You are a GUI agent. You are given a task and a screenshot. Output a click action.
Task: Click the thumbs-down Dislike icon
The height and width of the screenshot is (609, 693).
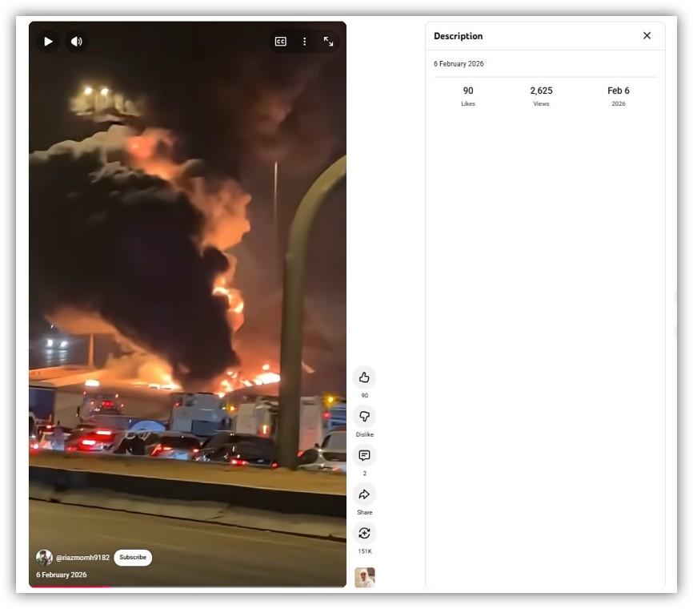(x=364, y=417)
